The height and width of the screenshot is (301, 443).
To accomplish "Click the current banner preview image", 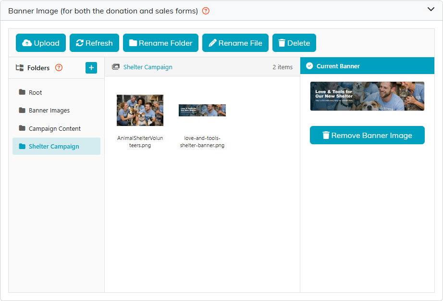I will tap(367, 96).
